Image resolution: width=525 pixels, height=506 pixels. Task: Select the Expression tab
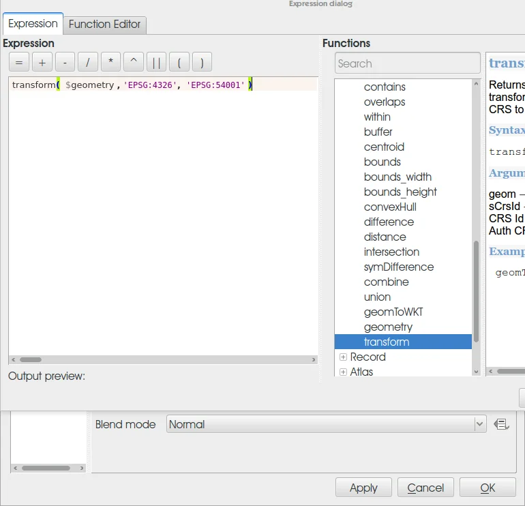tap(33, 24)
